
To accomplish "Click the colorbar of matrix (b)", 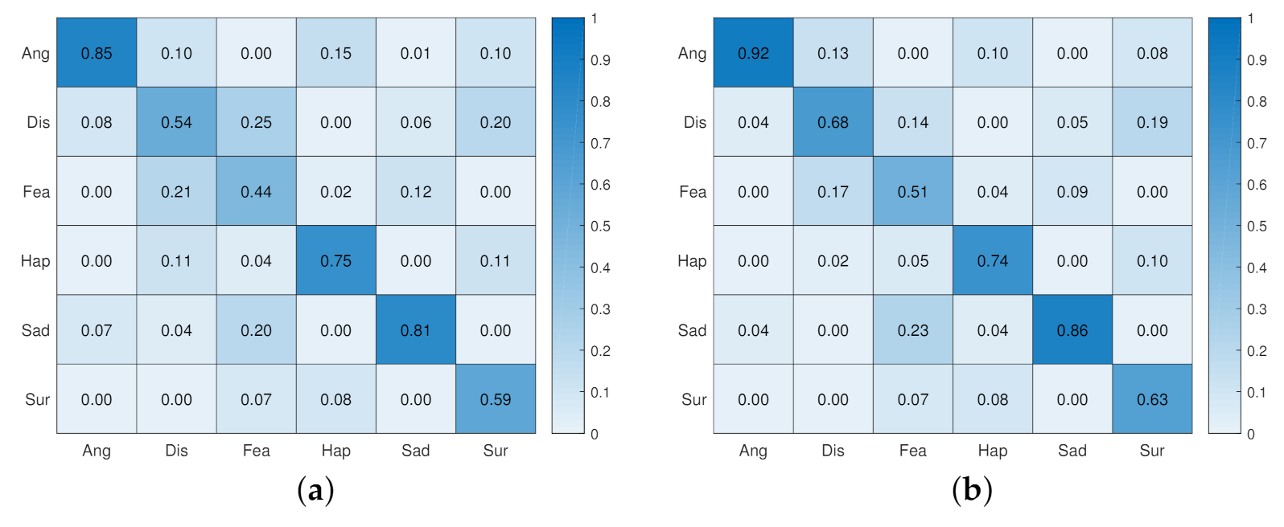I will tap(1224, 226).
